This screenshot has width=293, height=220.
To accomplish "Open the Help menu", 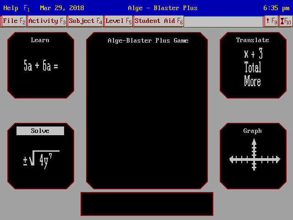I will pyautogui.click(x=16, y=8).
